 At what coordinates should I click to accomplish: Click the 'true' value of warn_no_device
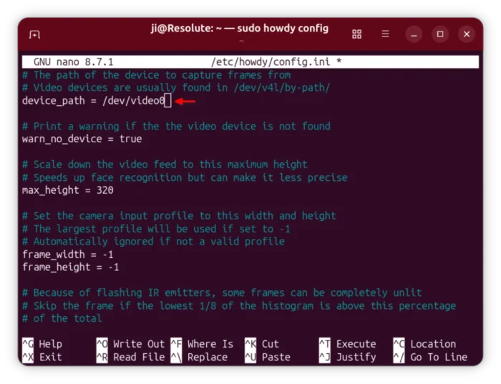tap(130, 139)
